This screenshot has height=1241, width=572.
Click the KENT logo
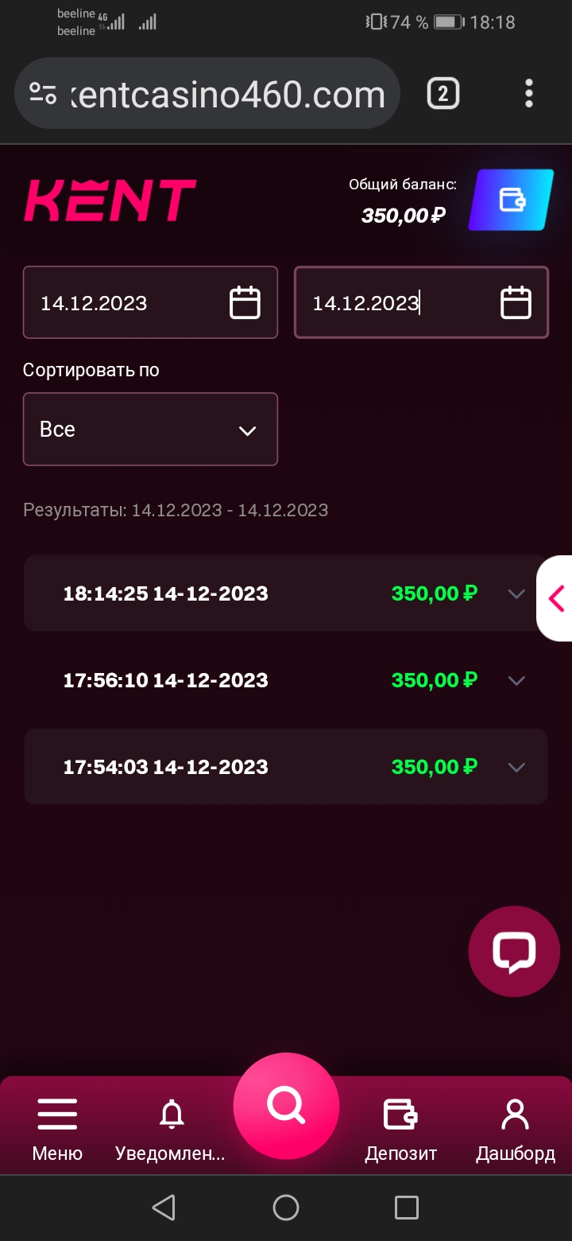click(x=110, y=200)
